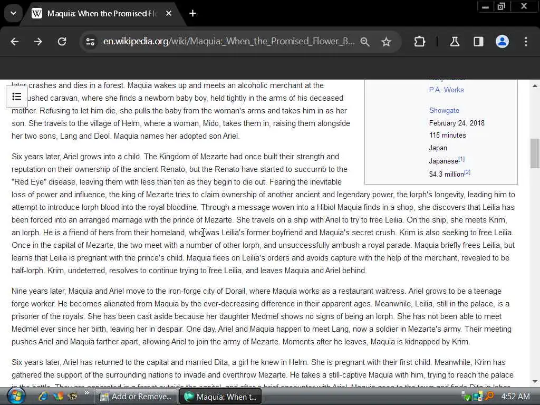The image size is (540, 405).
Task: Select the Maquia Wikipedia browser tab
Action: click(100, 13)
